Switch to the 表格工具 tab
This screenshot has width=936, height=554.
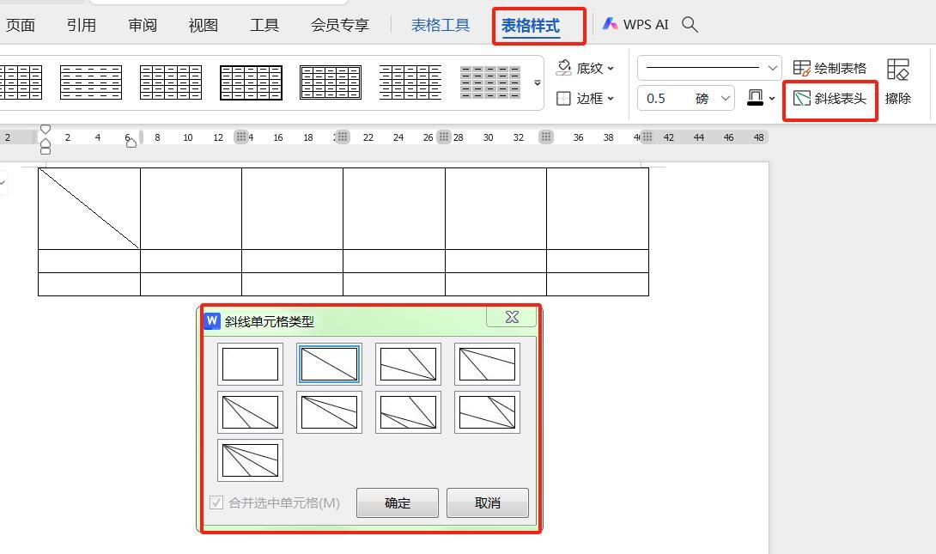pyautogui.click(x=441, y=25)
